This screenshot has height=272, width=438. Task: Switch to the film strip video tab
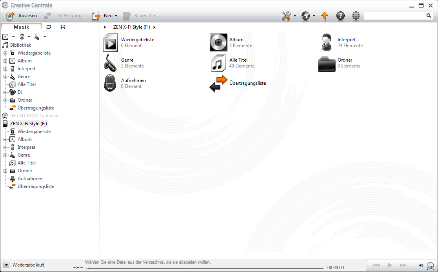63,27
